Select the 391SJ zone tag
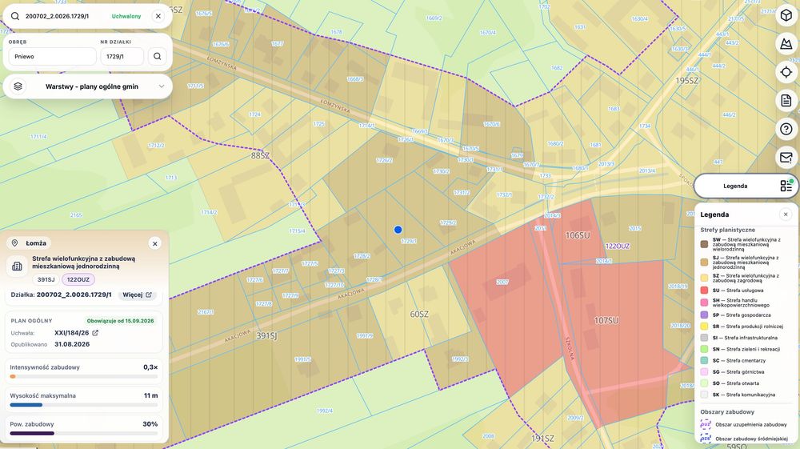Viewport: 800px width, 449px height. (x=46, y=279)
